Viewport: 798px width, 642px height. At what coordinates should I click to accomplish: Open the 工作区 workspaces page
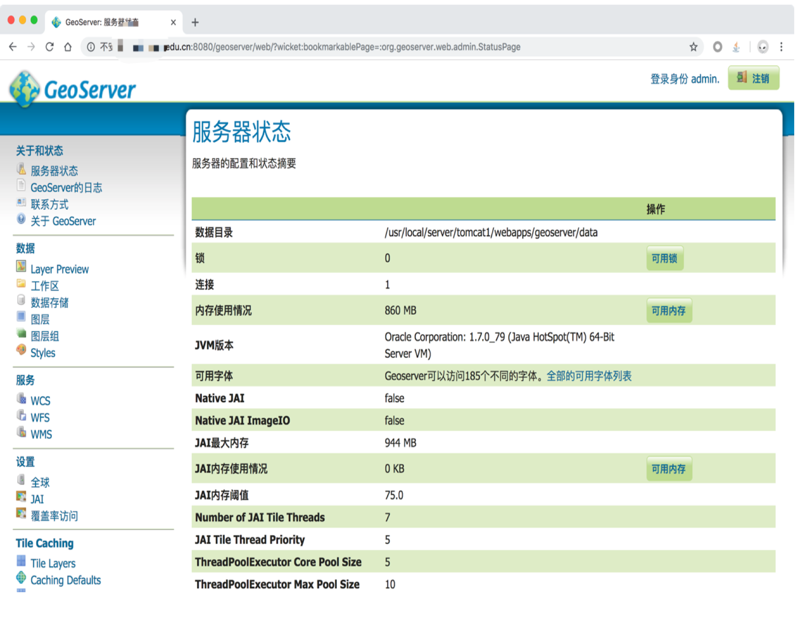point(44,286)
